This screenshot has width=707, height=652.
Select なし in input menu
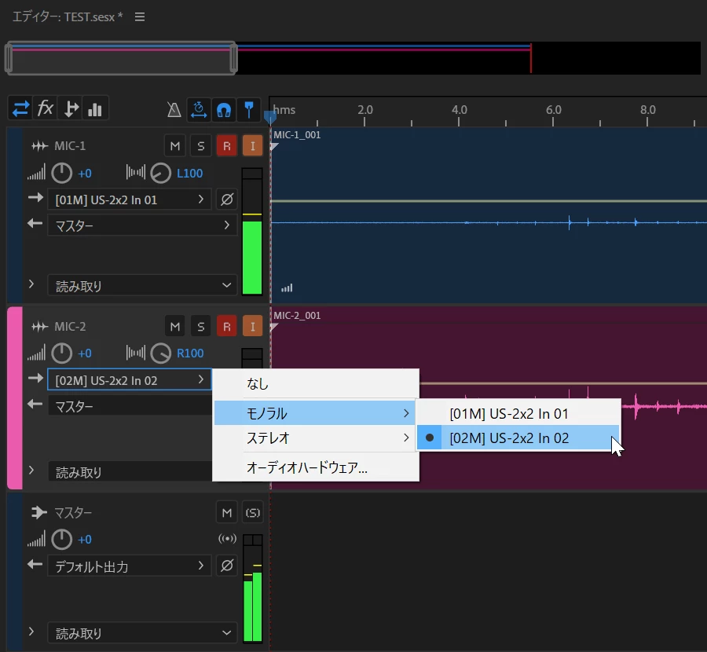pos(316,383)
